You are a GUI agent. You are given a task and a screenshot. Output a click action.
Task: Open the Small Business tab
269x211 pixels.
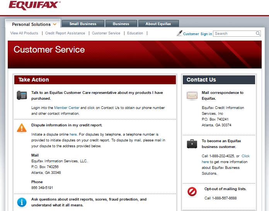pos(83,24)
